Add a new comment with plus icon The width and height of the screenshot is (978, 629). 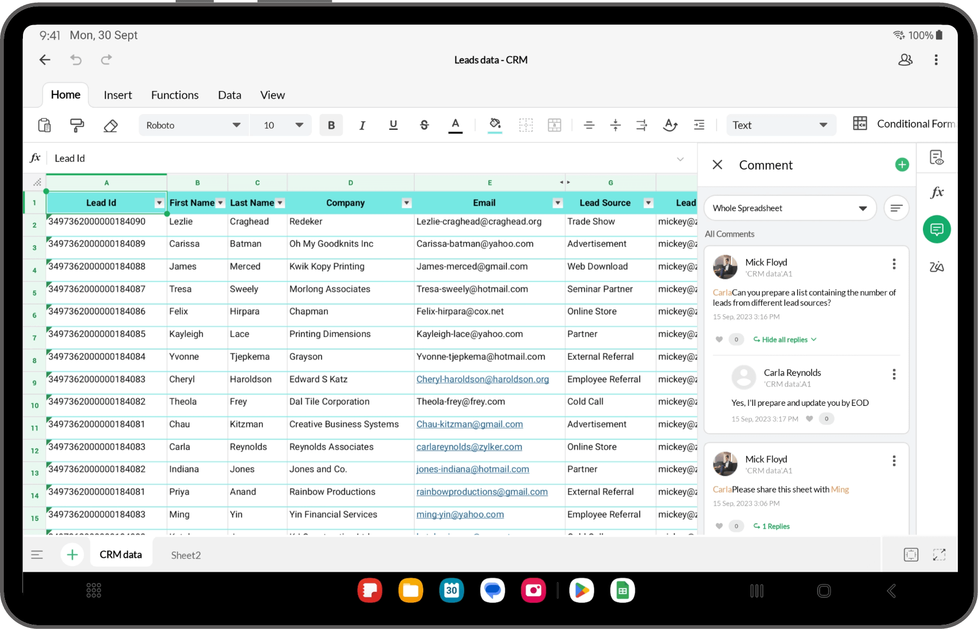coord(902,165)
